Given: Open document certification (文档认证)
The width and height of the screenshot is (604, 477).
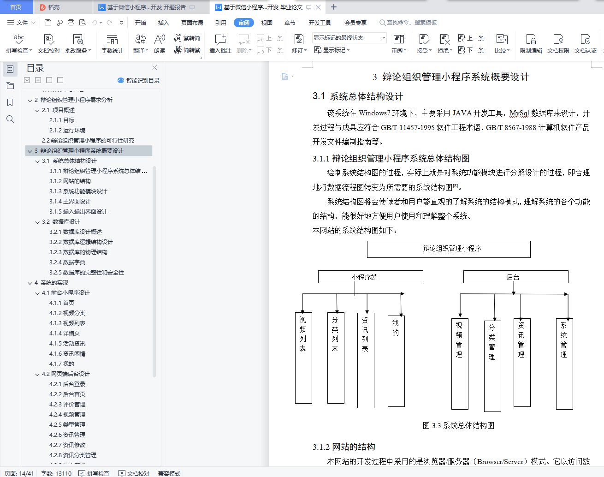Looking at the screenshot, I should [x=586, y=44].
